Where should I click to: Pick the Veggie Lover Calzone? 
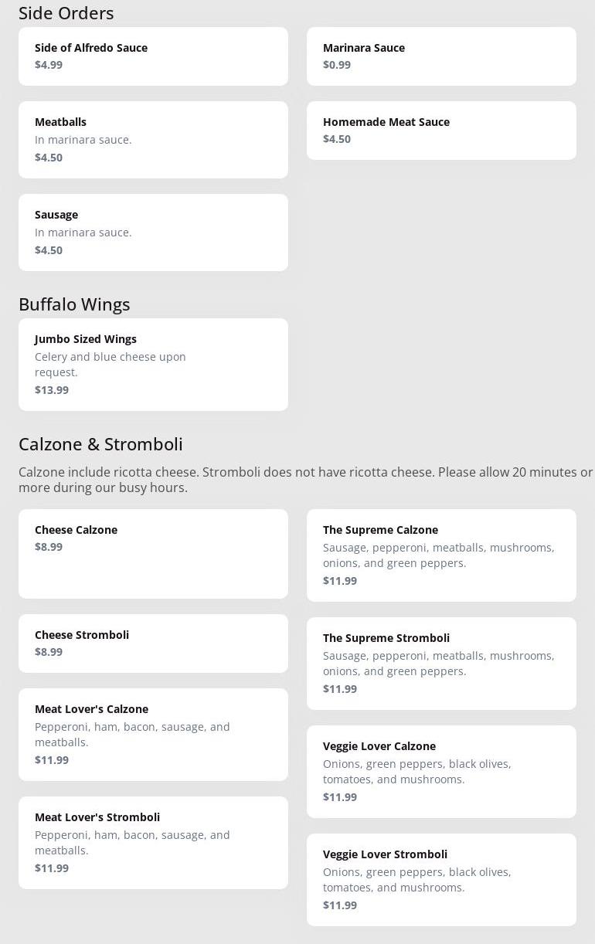pos(441,772)
